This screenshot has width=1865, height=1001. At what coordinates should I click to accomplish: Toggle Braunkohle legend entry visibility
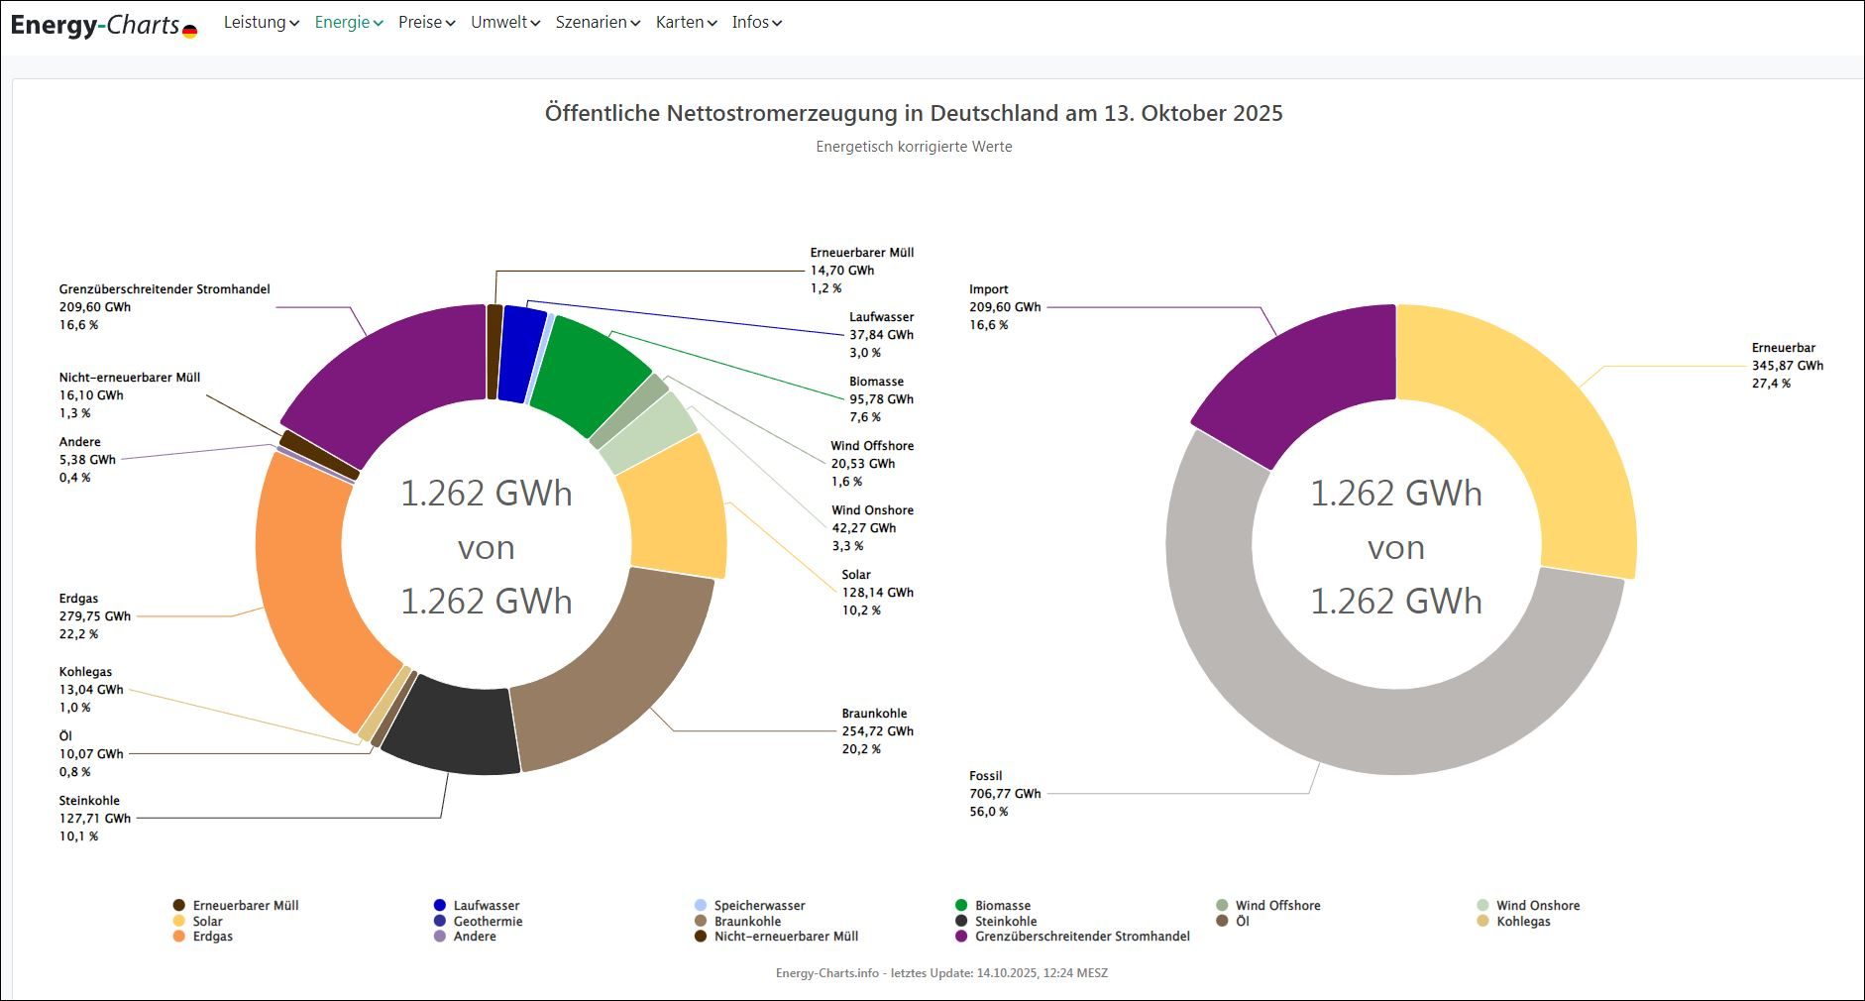point(747,921)
